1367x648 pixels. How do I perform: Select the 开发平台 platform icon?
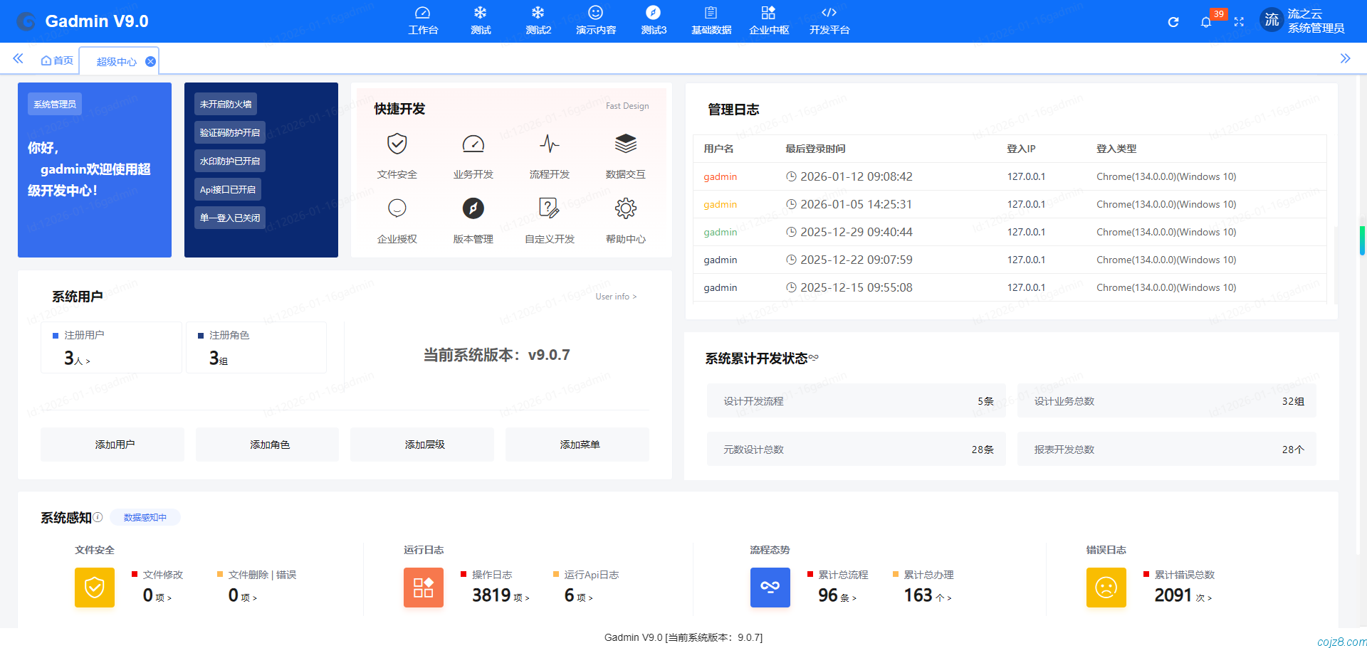click(828, 20)
